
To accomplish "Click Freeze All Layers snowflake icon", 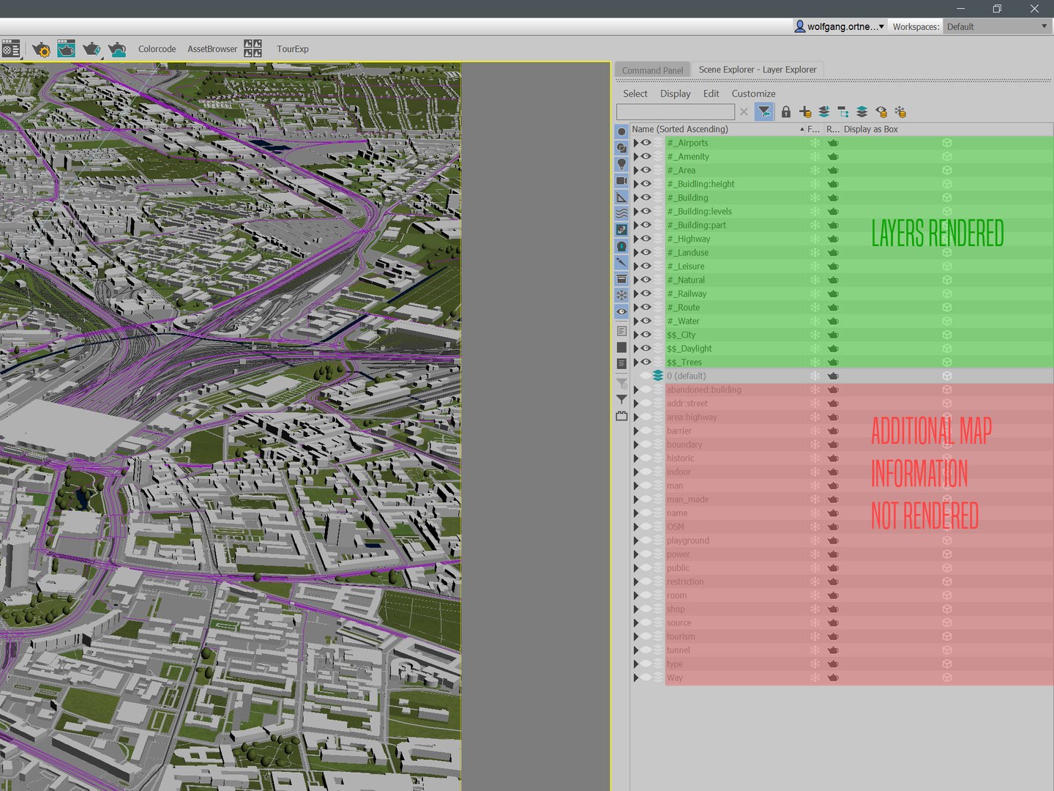I will [x=900, y=112].
